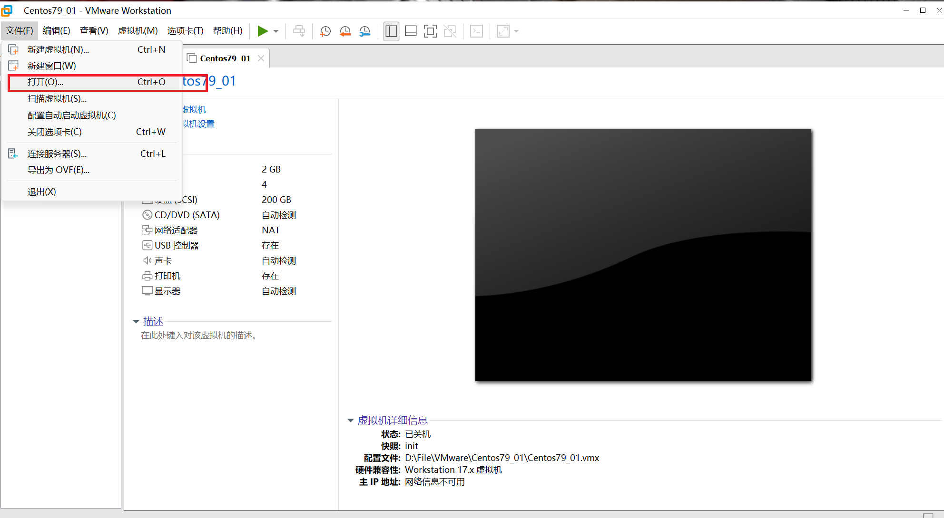Click the Centos79_01 tab page icon

click(192, 58)
